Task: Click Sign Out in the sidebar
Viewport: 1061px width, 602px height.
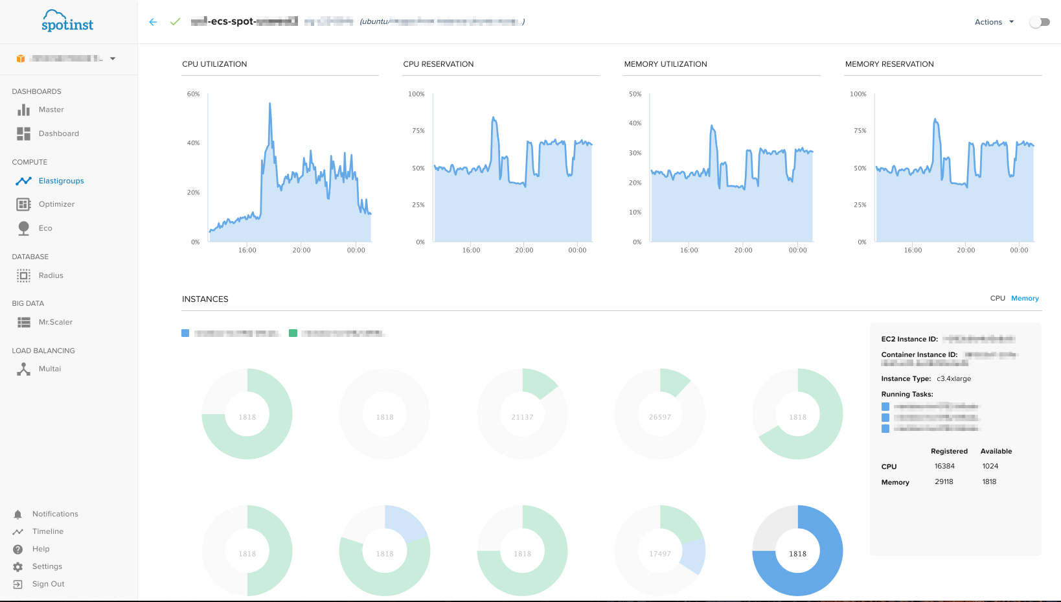Action: coord(48,584)
